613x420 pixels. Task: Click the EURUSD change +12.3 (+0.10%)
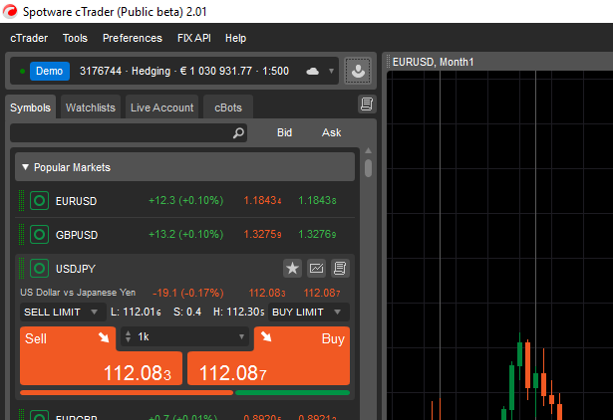[185, 201]
